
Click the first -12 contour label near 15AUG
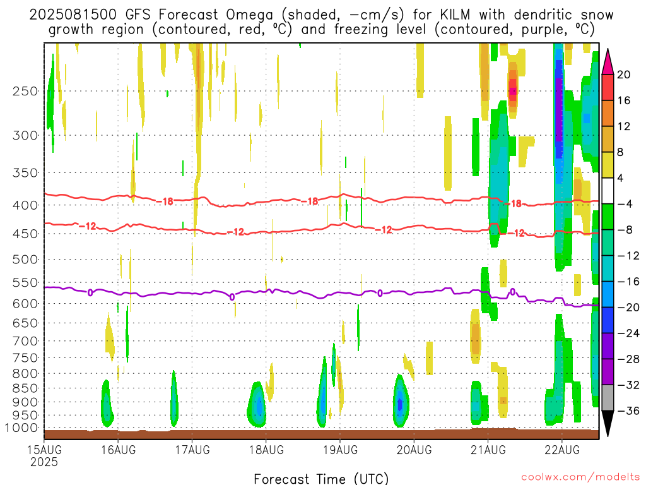coord(87,226)
